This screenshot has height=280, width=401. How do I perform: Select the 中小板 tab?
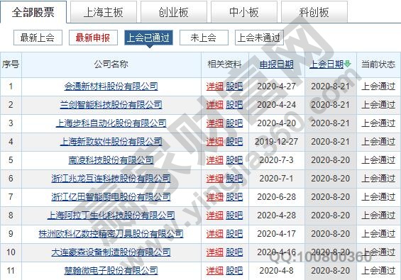point(244,12)
